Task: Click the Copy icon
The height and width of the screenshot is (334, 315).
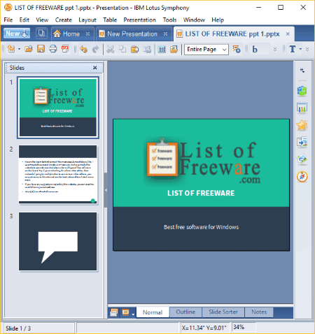Action: point(122,49)
